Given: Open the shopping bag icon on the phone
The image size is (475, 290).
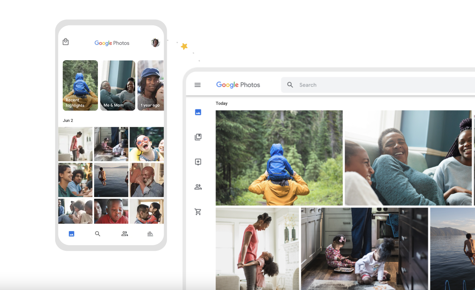Looking at the screenshot, I should tap(66, 42).
